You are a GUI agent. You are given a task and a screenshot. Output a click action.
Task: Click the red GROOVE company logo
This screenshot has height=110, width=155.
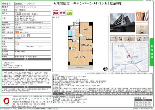pos(6,101)
